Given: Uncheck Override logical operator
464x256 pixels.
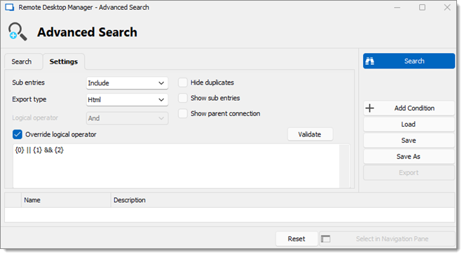Looking at the screenshot, I should pos(18,134).
